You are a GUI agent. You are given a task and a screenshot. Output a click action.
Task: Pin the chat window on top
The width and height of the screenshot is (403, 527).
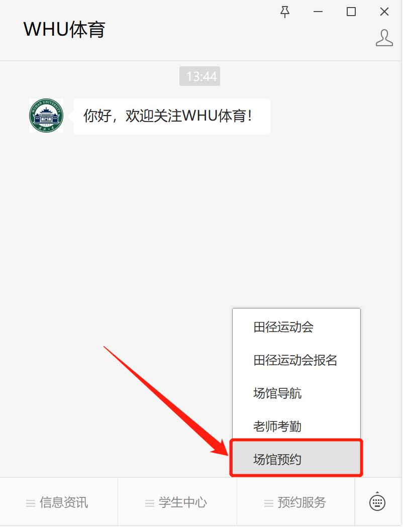pos(285,12)
